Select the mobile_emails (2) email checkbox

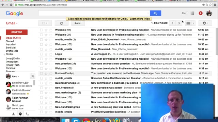42,40
